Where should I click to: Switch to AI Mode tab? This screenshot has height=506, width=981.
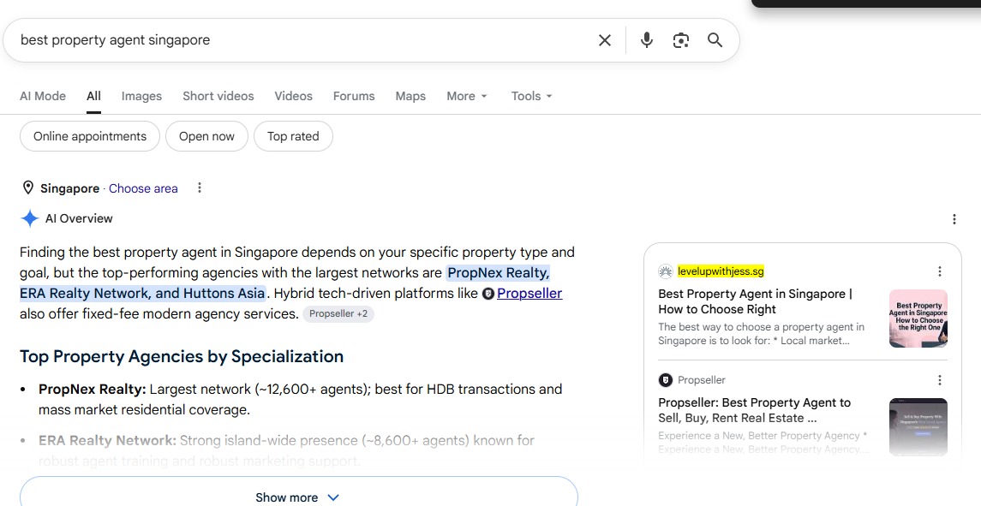point(43,97)
